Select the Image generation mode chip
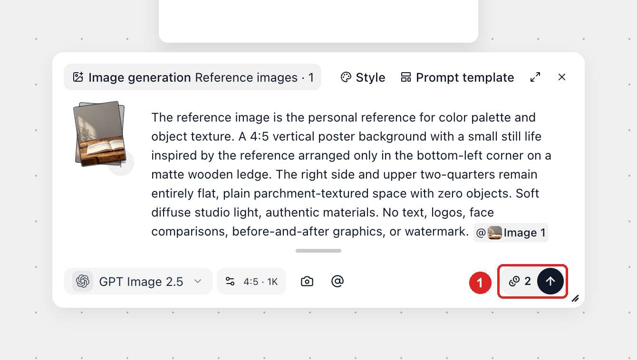The image size is (637, 360). pyautogui.click(x=132, y=77)
